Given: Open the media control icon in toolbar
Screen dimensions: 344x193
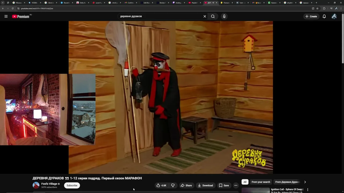Looking at the screenshot, I should (x=331, y=8).
